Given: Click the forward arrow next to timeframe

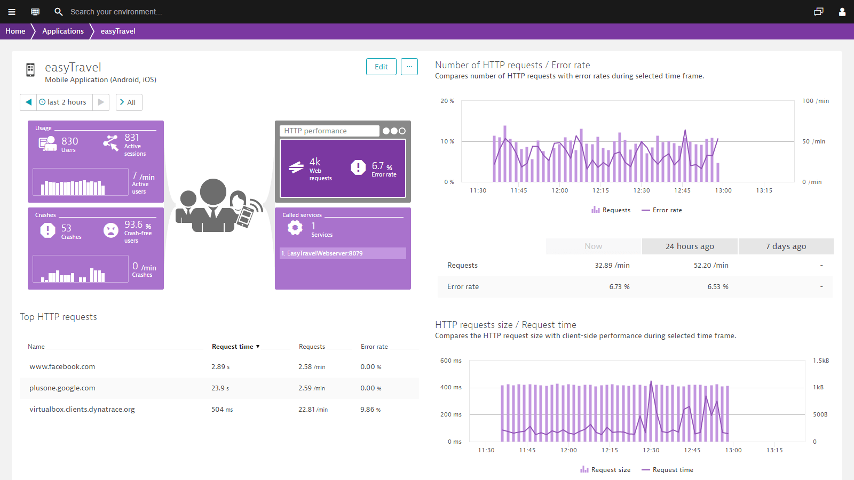Looking at the screenshot, I should (x=100, y=102).
